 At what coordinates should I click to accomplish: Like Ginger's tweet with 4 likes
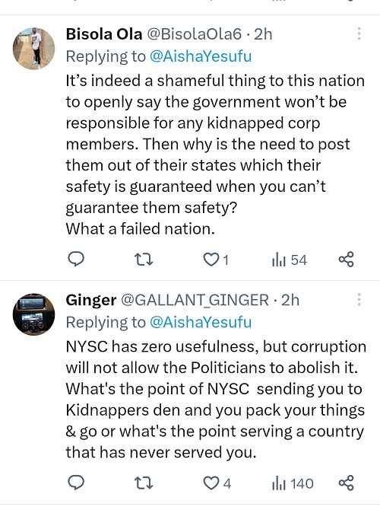coord(217,483)
